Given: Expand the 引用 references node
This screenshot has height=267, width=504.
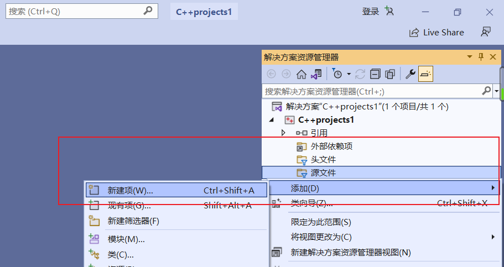Looking at the screenshot, I should click(283, 133).
